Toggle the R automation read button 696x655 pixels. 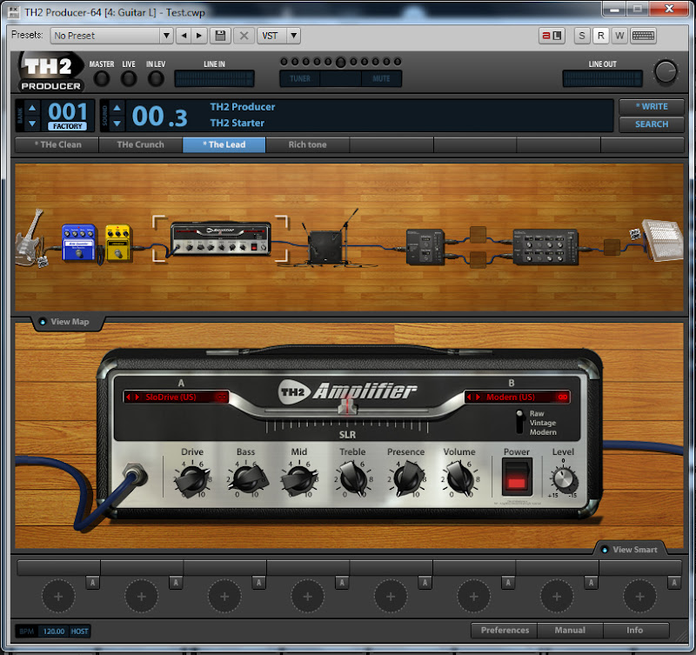click(600, 36)
